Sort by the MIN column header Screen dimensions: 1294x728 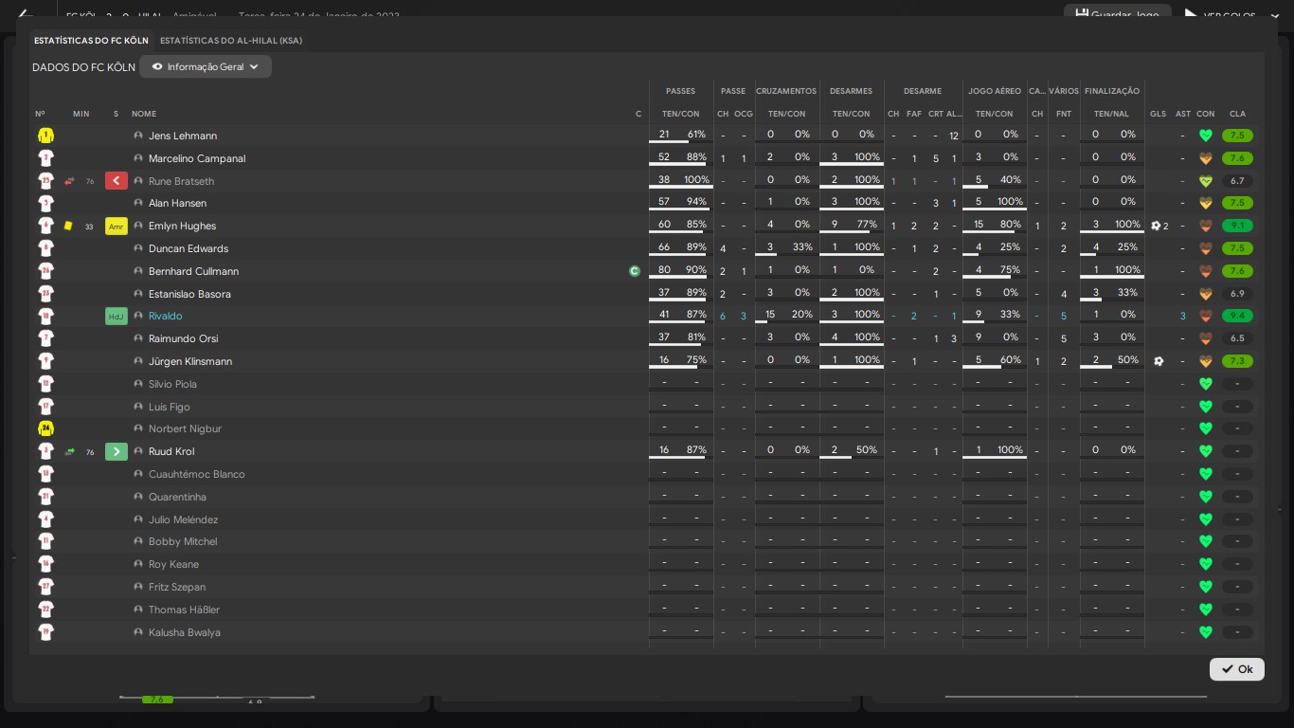click(x=81, y=114)
